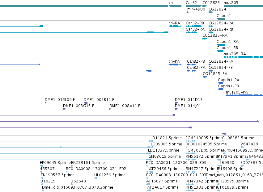Click the CG12824-PB protein glyph

click(211, 71)
